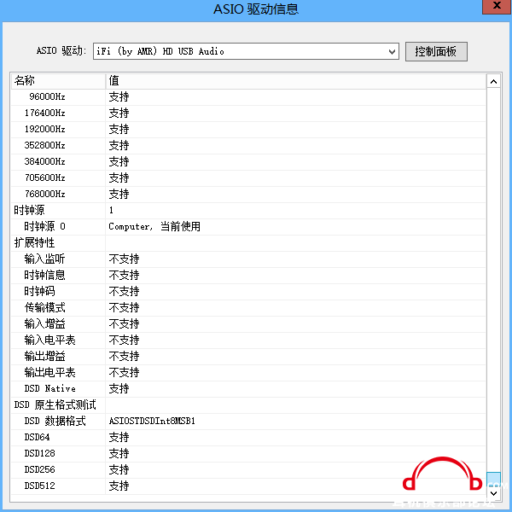Select the DSD 数据格式 row
Screen dimensions: 512x512
[248, 422]
